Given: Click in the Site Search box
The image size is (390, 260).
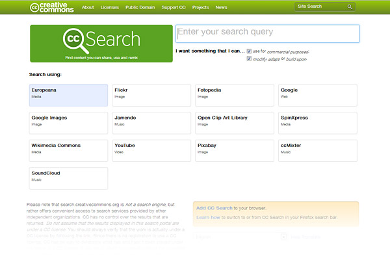Looking at the screenshot, I should tap(320, 7).
